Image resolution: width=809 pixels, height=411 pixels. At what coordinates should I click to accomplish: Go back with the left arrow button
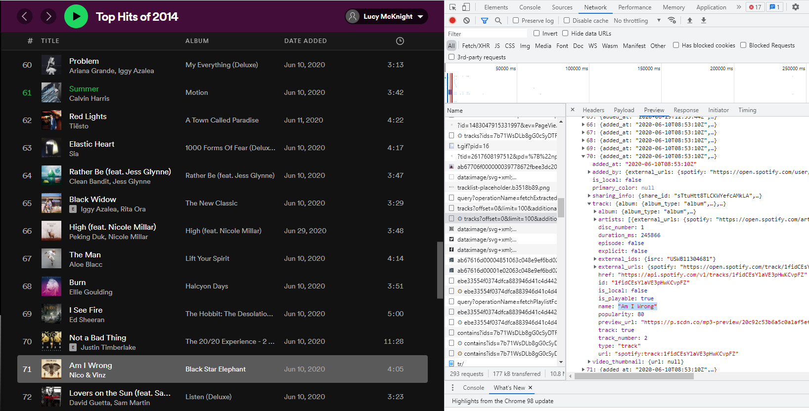click(25, 16)
